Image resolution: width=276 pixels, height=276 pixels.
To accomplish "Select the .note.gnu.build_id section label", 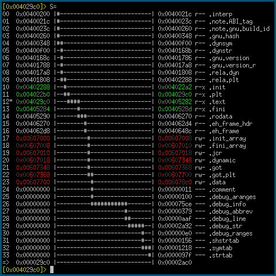I will (239, 29).
